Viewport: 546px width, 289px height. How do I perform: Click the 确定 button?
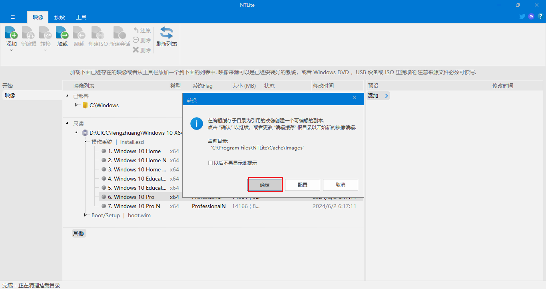point(265,185)
